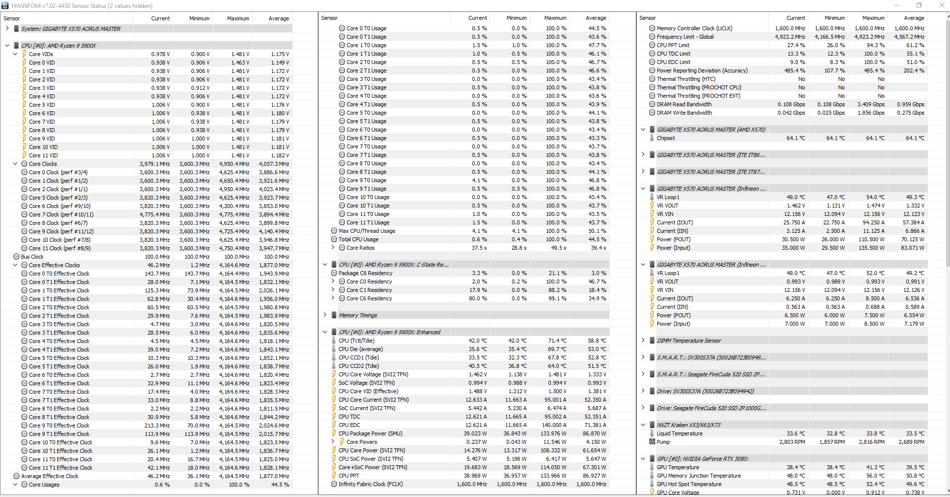
Task: Click the Maximum column header in the left panel
Action: (233, 18)
